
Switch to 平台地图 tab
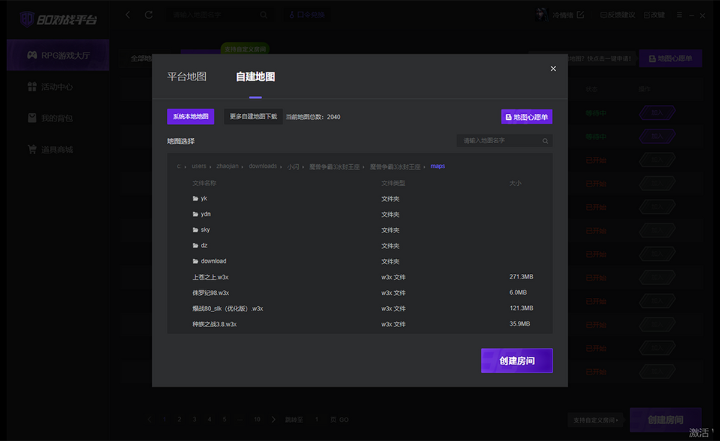[x=187, y=77]
